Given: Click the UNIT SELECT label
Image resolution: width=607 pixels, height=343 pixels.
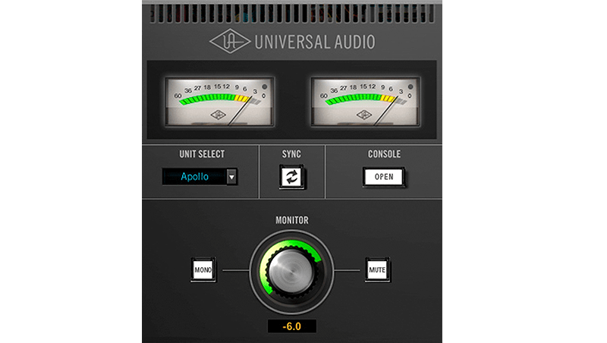Looking at the screenshot, I should pos(202,154).
